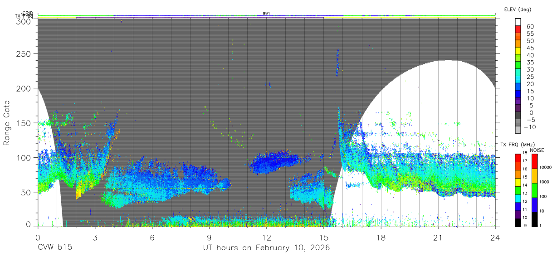Click the 45 label on ELEV scale
Image resolution: width=557 pixels, height=257 pixels.
tap(530, 48)
